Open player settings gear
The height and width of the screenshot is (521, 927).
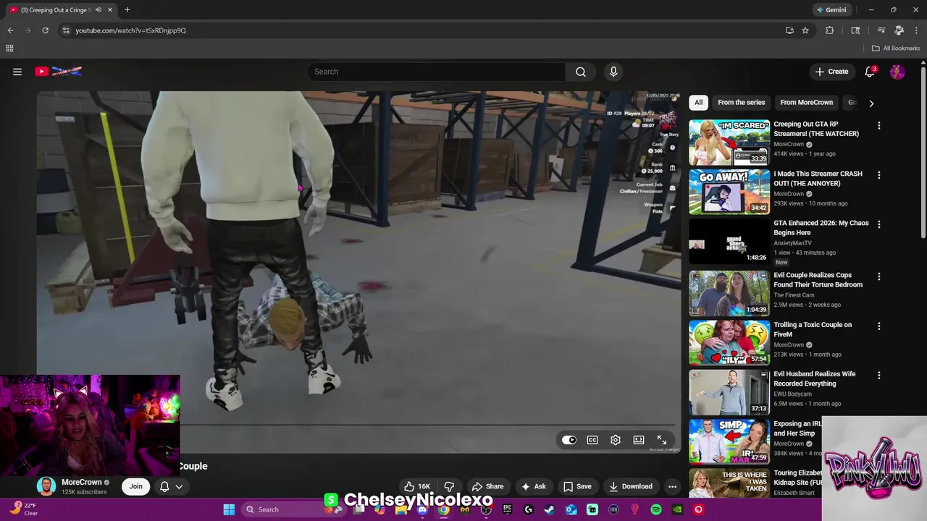(616, 440)
